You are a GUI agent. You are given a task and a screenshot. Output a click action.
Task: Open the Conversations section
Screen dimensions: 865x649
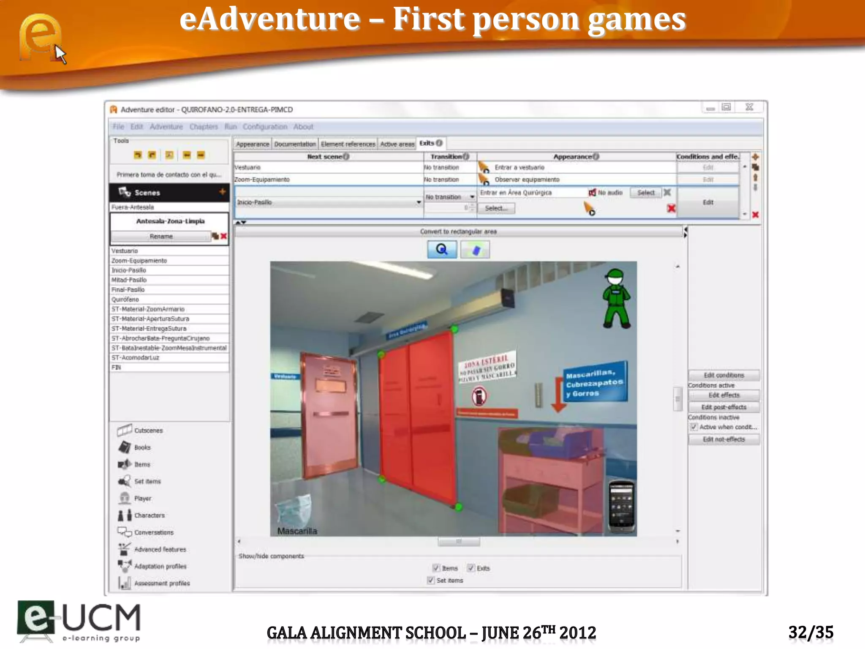145,532
